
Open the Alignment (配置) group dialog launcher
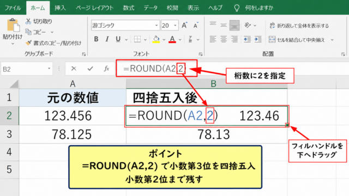(x=343, y=54)
